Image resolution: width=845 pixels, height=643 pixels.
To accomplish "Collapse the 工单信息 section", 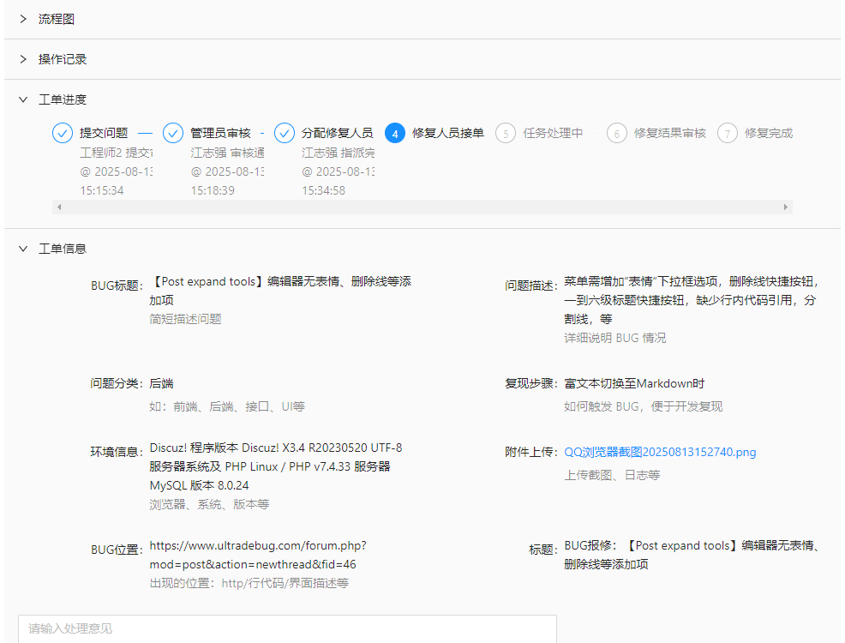I will pos(24,249).
